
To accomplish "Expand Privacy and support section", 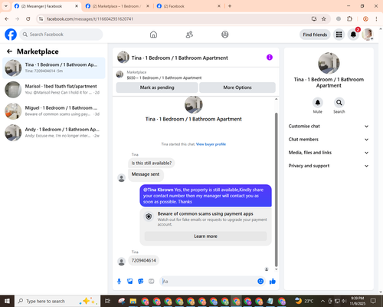I will (329, 166).
